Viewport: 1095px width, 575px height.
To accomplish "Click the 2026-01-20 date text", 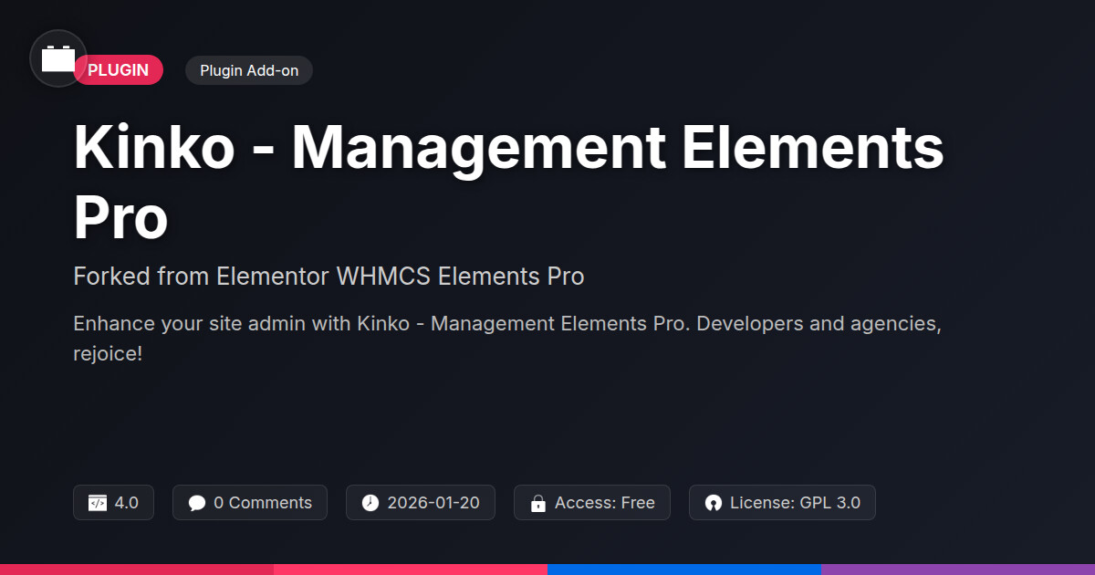I will (432, 503).
